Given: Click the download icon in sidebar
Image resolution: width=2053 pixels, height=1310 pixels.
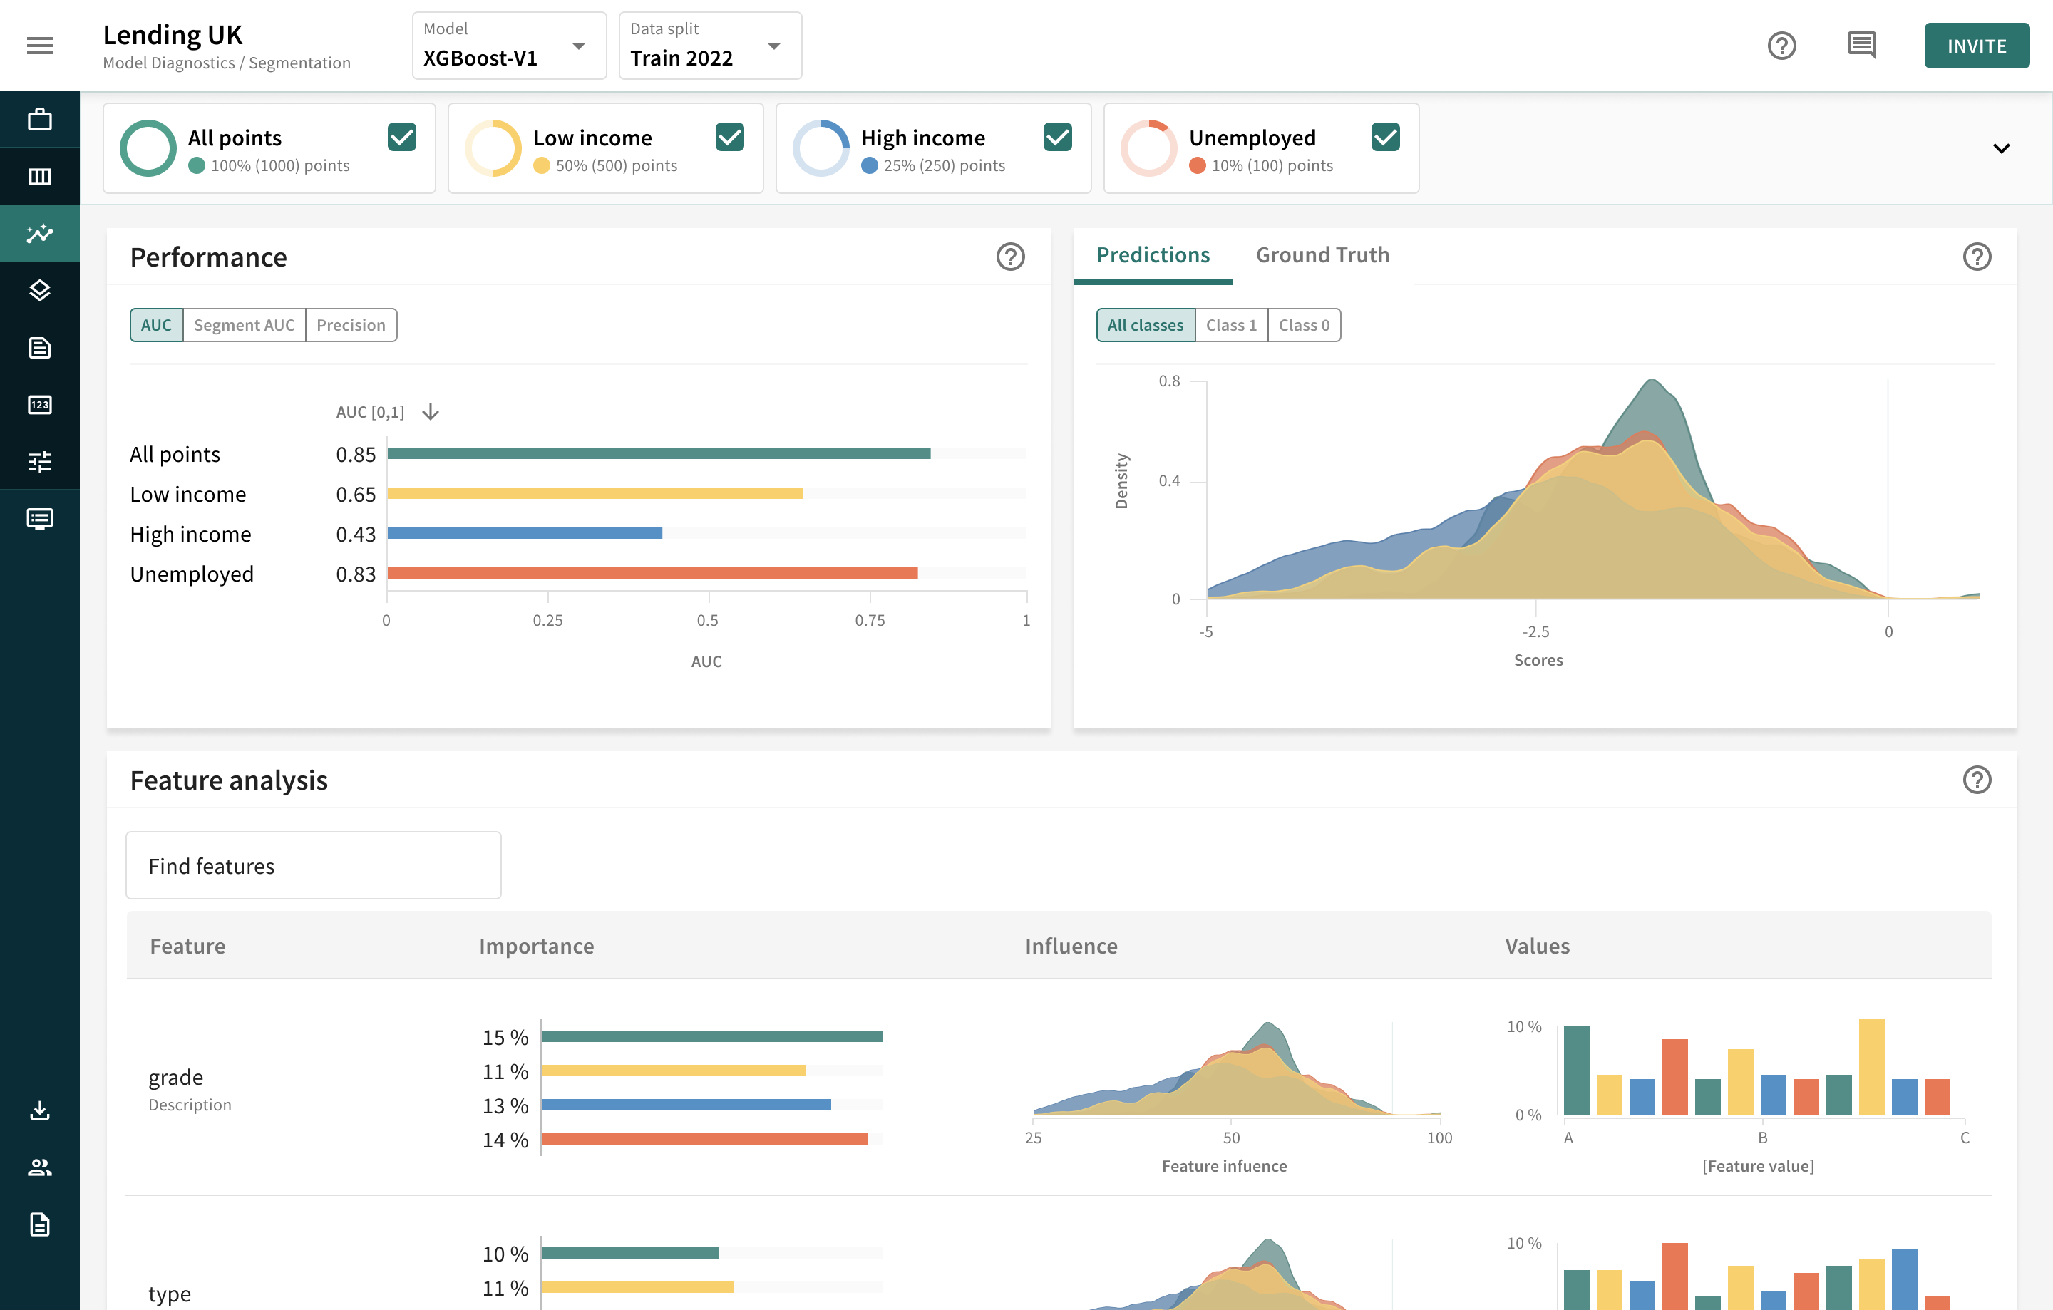Looking at the screenshot, I should 39,1110.
